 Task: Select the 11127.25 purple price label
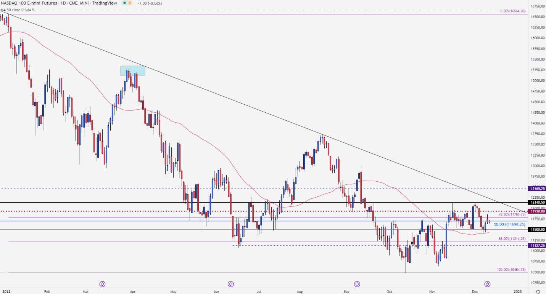(537, 246)
